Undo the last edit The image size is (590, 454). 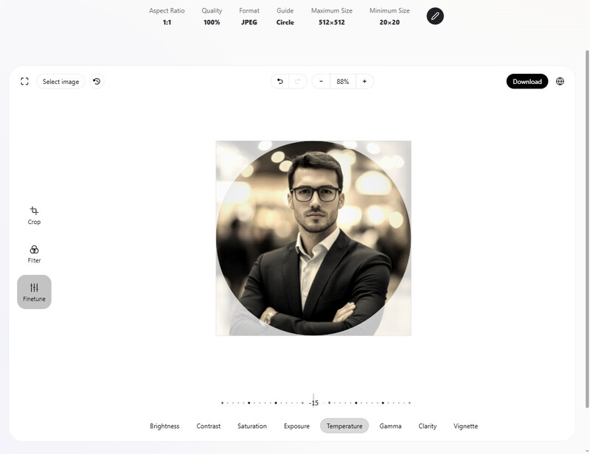pyautogui.click(x=280, y=81)
